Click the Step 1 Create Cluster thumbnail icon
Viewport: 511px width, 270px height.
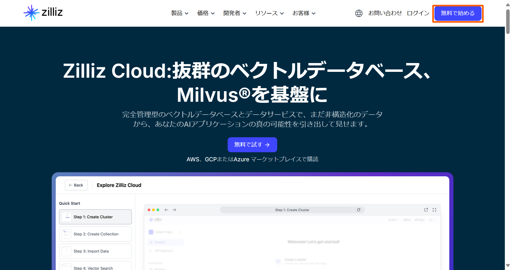tap(66, 217)
